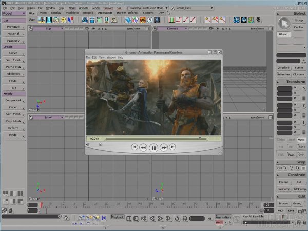This screenshot has width=308, height=231.
Task: Jump to end in the QuickTime player
Action: click(x=172, y=147)
